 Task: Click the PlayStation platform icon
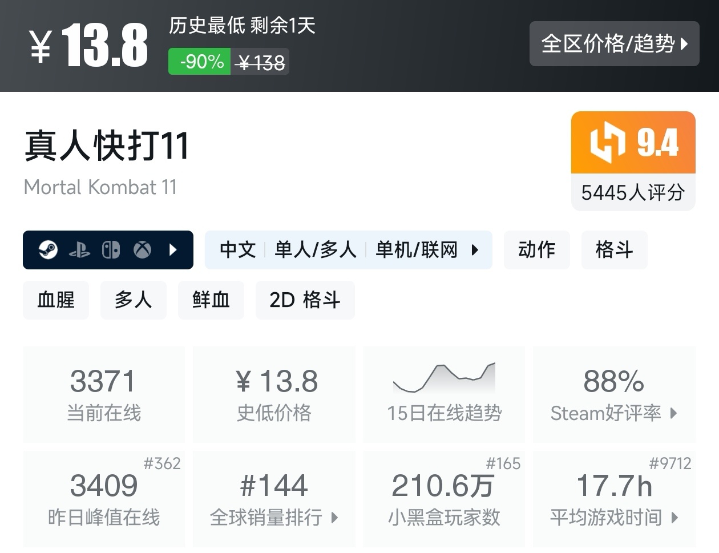79,249
